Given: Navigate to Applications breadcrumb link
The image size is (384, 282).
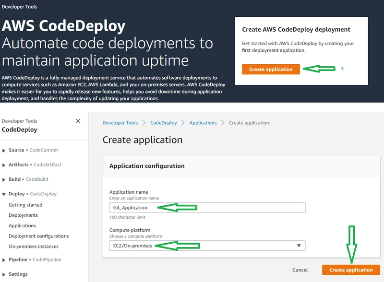Looking at the screenshot, I should coord(203,123).
